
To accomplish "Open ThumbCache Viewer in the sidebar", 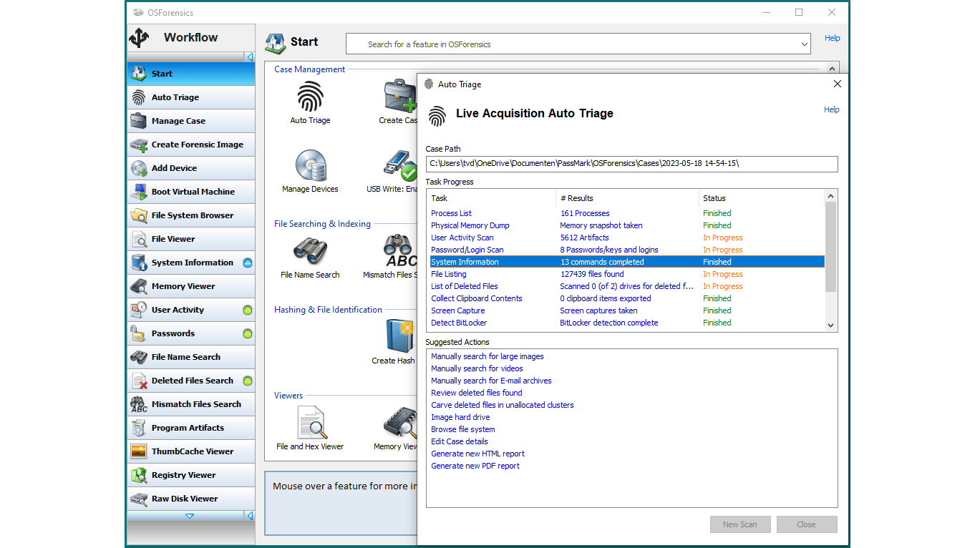I will coord(191,451).
